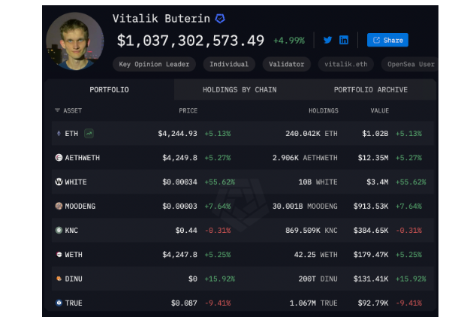Viewport: 467px width, 317px height.
Task: Click the TRUE token icon
Action: [59, 303]
